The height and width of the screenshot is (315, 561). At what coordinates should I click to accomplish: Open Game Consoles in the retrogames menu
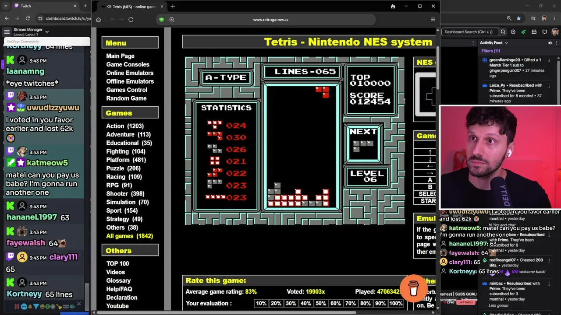pos(128,64)
